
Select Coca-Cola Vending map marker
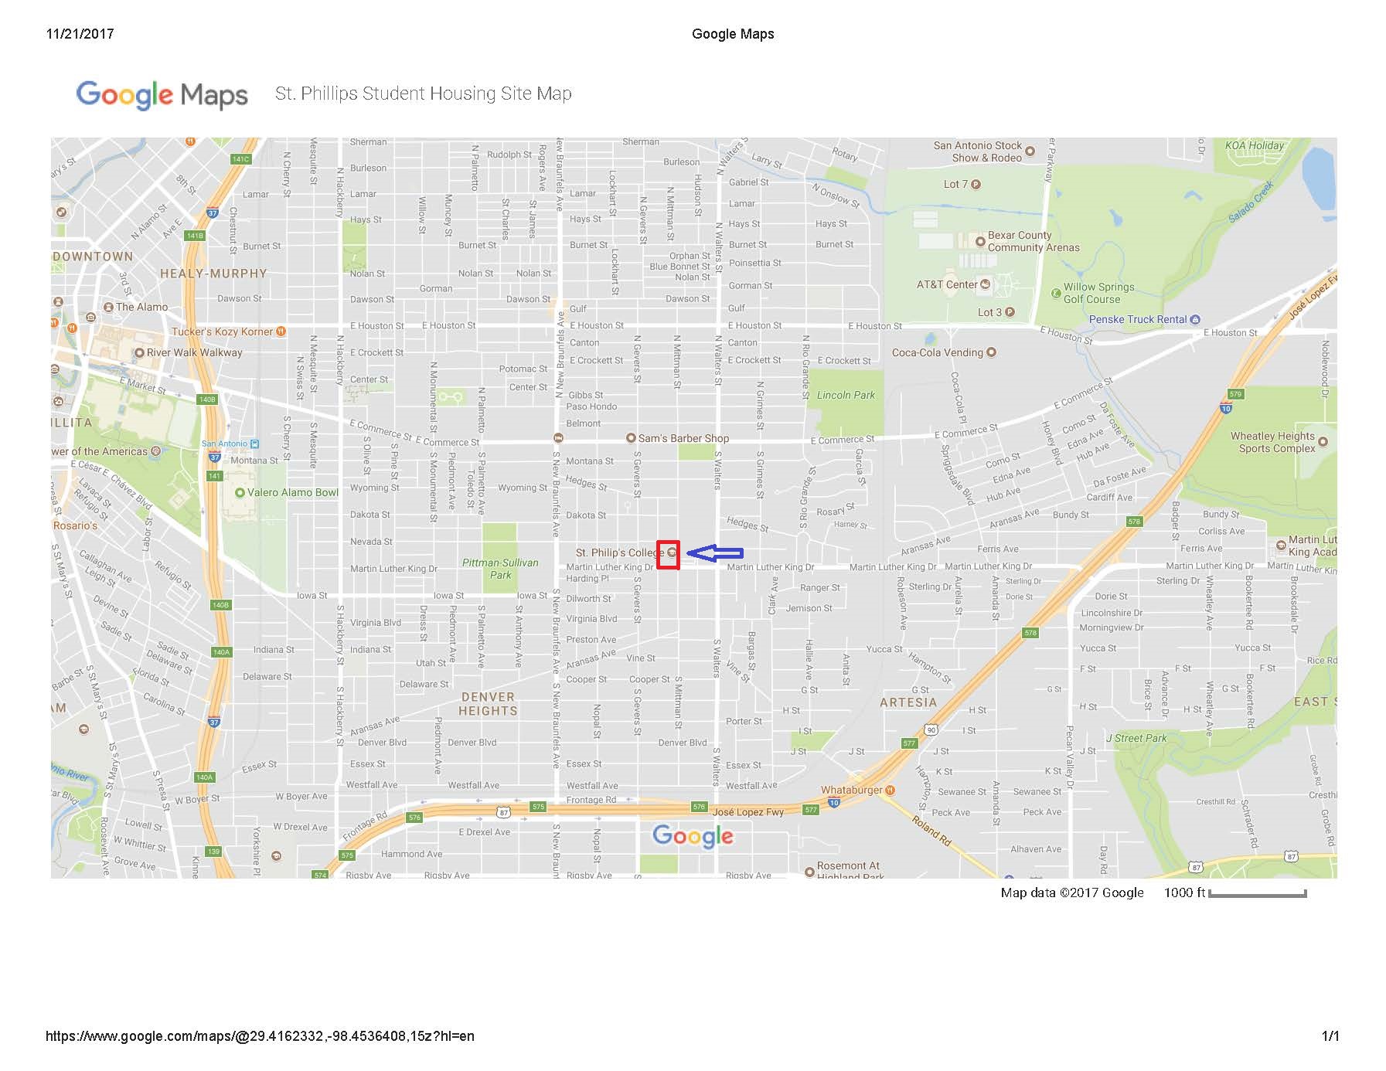tap(991, 352)
